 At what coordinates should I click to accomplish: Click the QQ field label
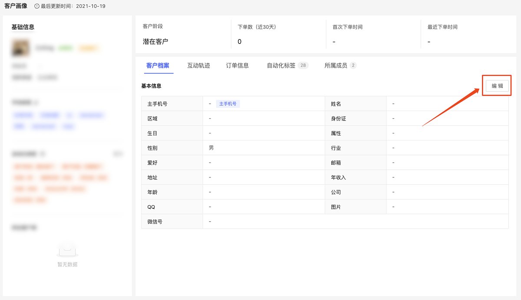[152, 207]
